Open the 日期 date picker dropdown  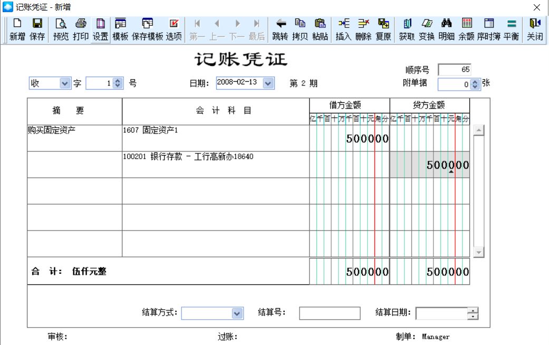[268, 83]
